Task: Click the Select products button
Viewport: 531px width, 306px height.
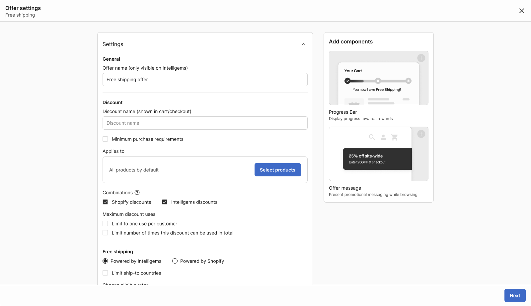Action: click(277, 170)
